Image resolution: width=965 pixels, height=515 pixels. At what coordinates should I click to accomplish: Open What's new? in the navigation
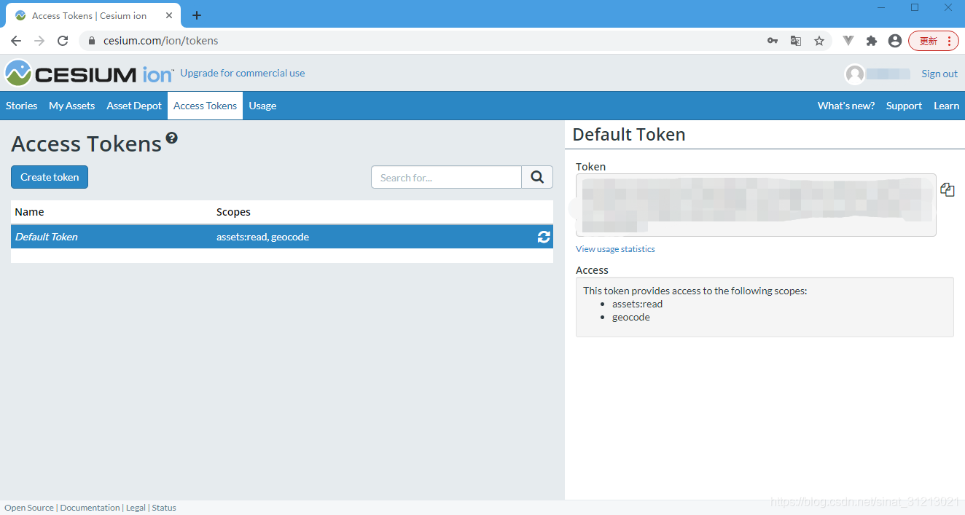click(846, 106)
